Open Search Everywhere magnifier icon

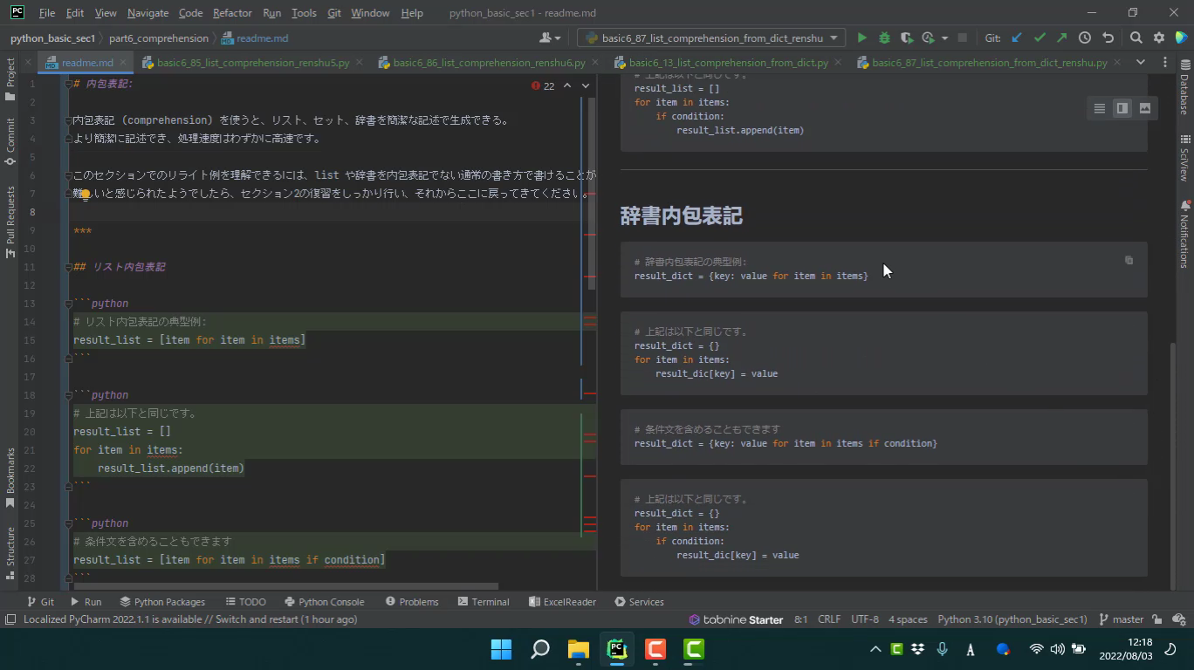(1136, 38)
